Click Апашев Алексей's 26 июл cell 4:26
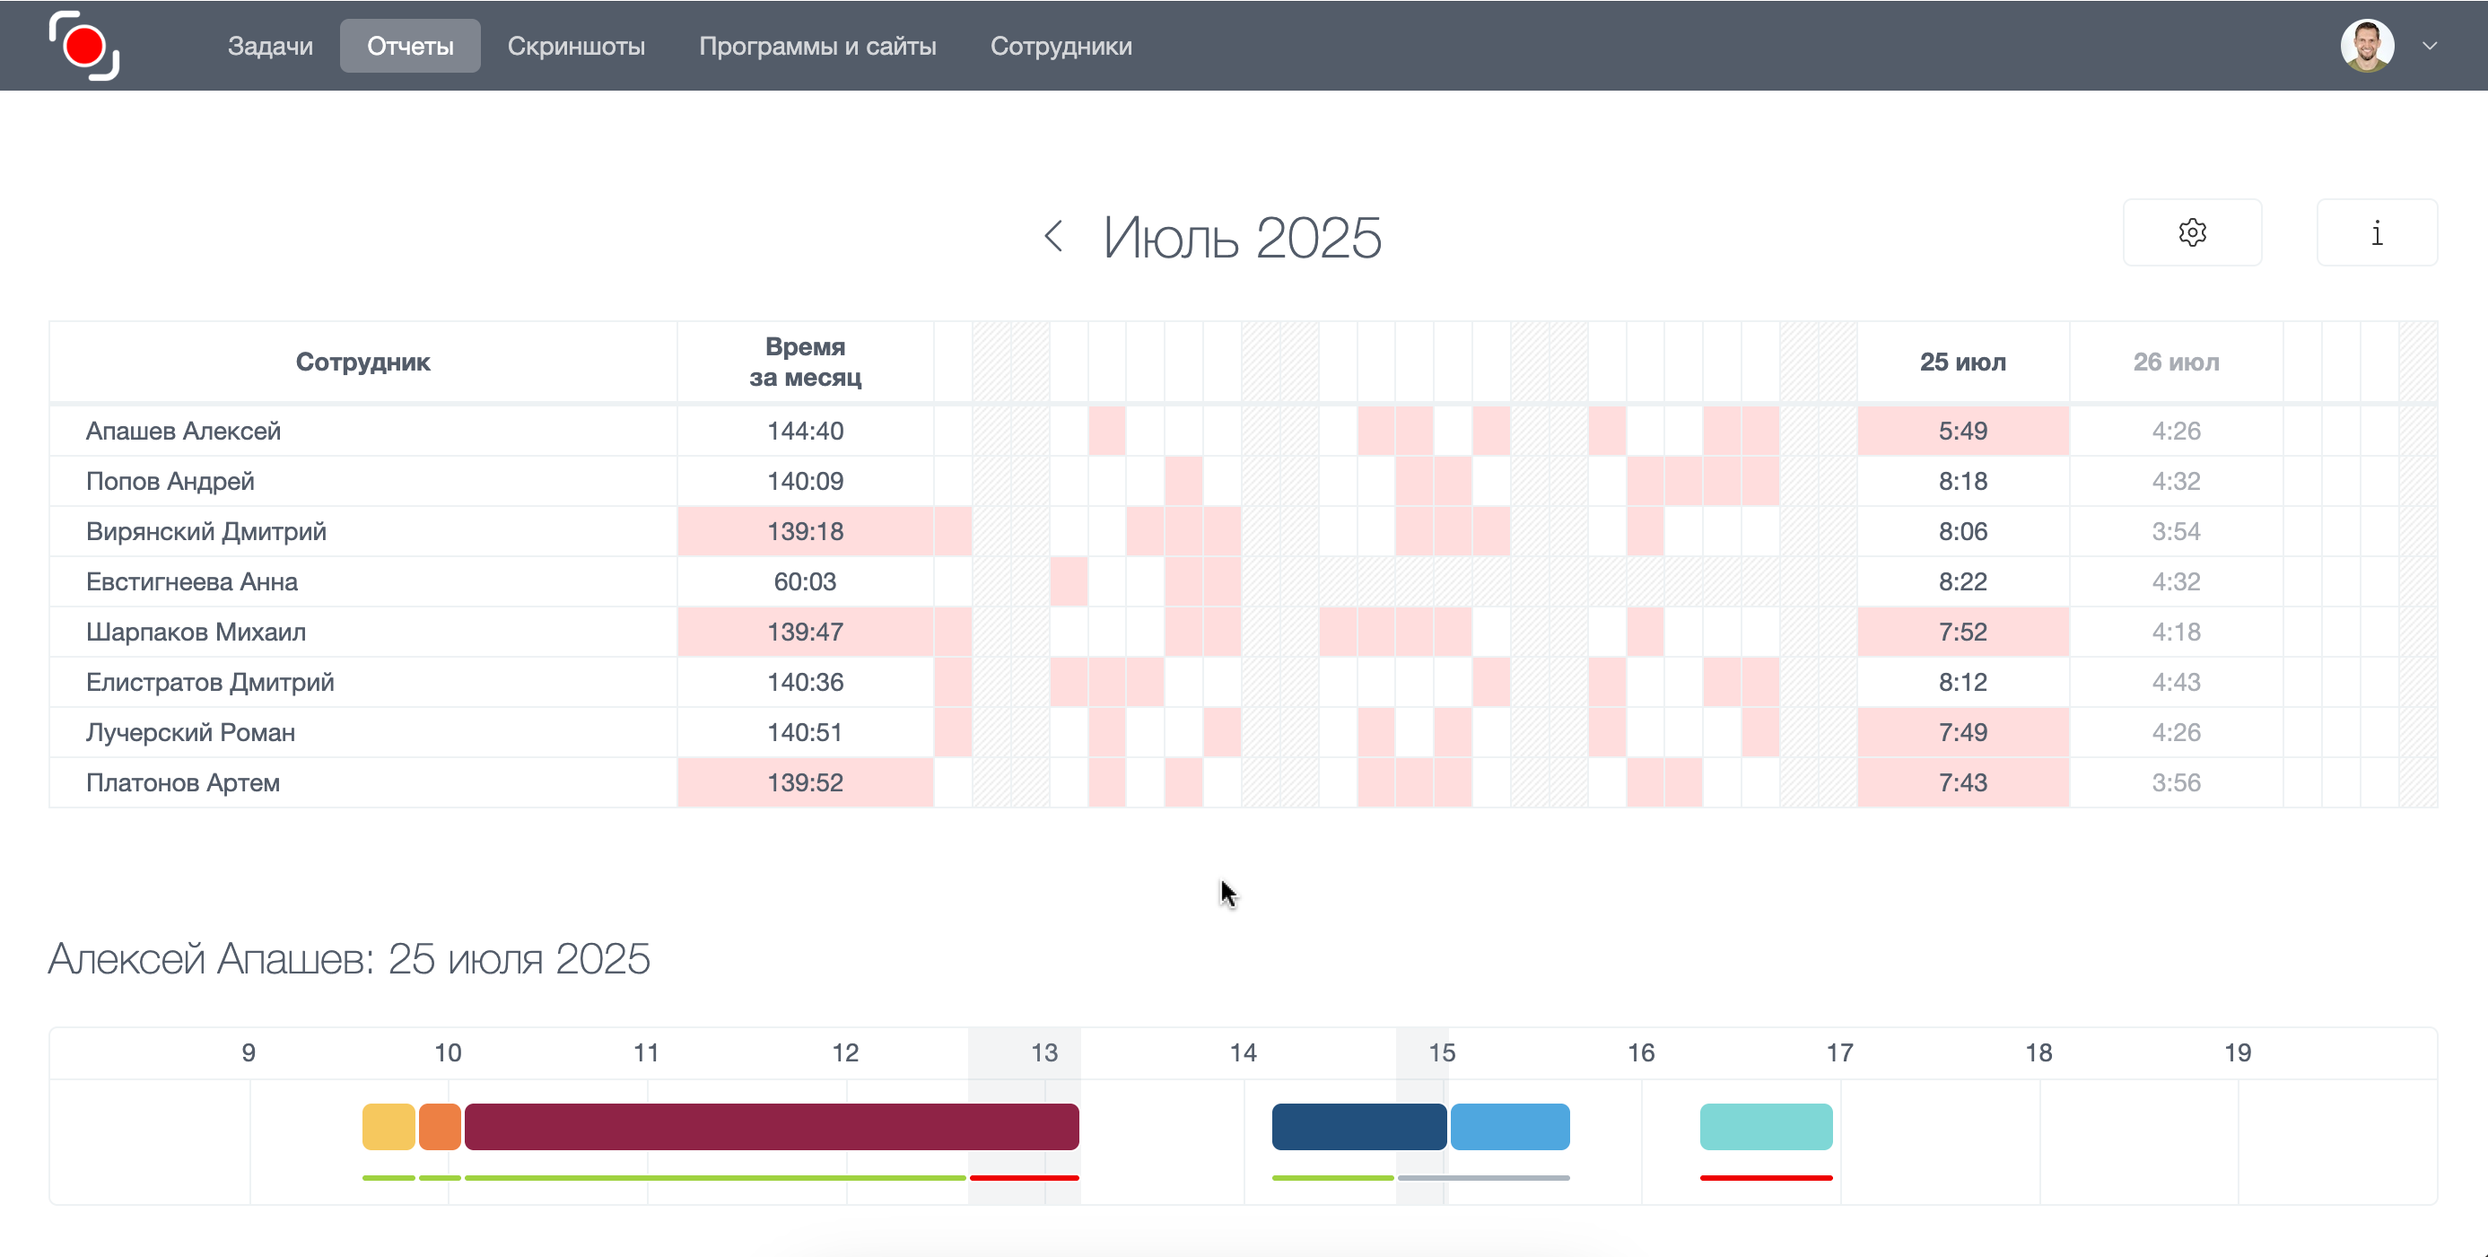The height and width of the screenshot is (1257, 2488). coord(2175,431)
